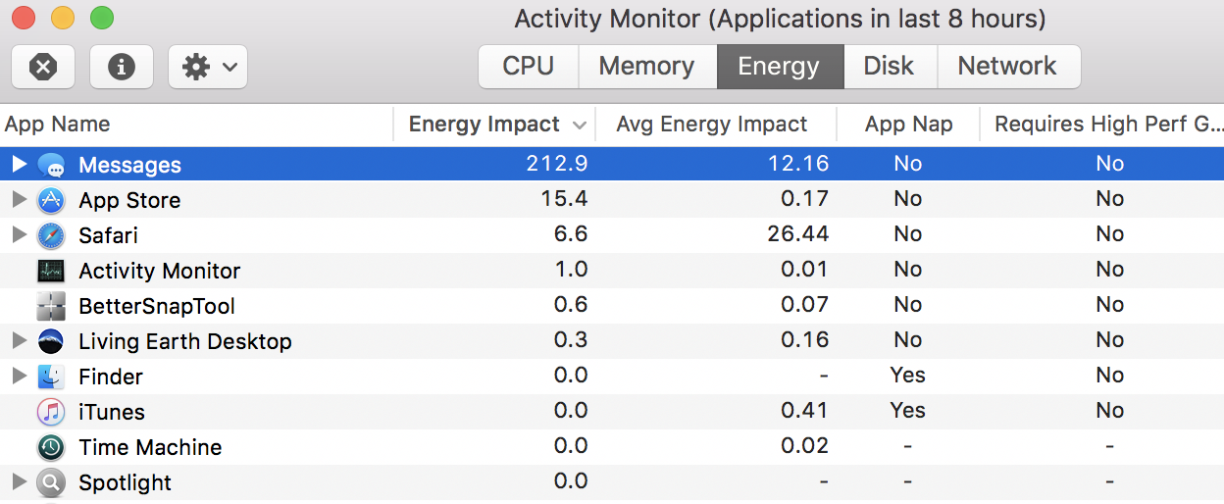Open the gear action menu
The width and height of the screenshot is (1224, 504).
(208, 67)
